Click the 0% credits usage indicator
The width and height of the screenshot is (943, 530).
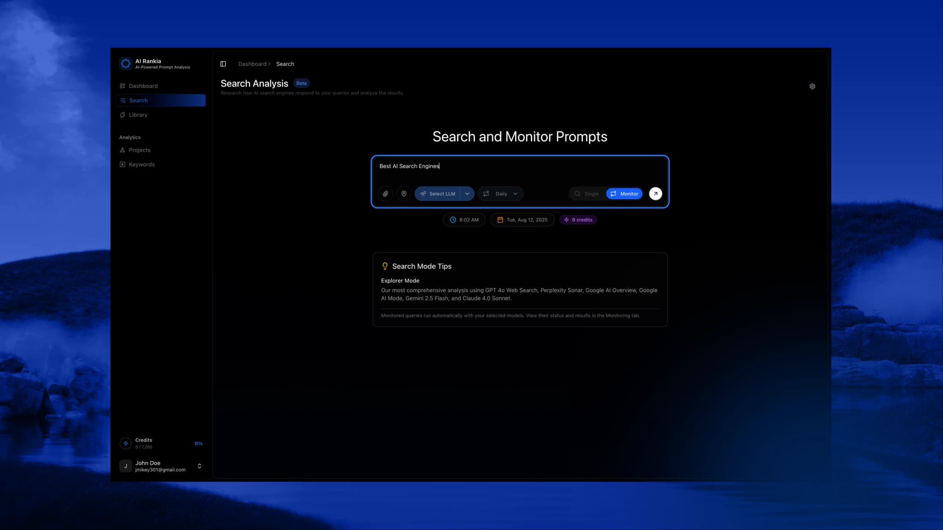(198, 443)
